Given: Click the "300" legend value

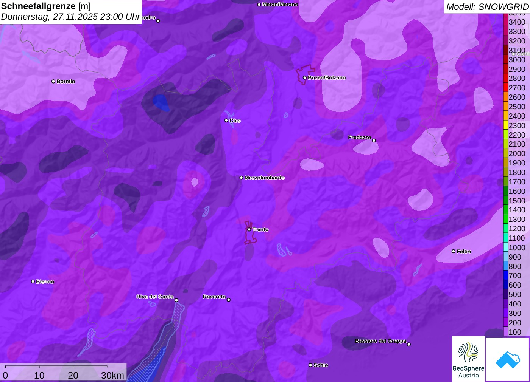Looking at the screenshot, I should click(x=515, y=313).
